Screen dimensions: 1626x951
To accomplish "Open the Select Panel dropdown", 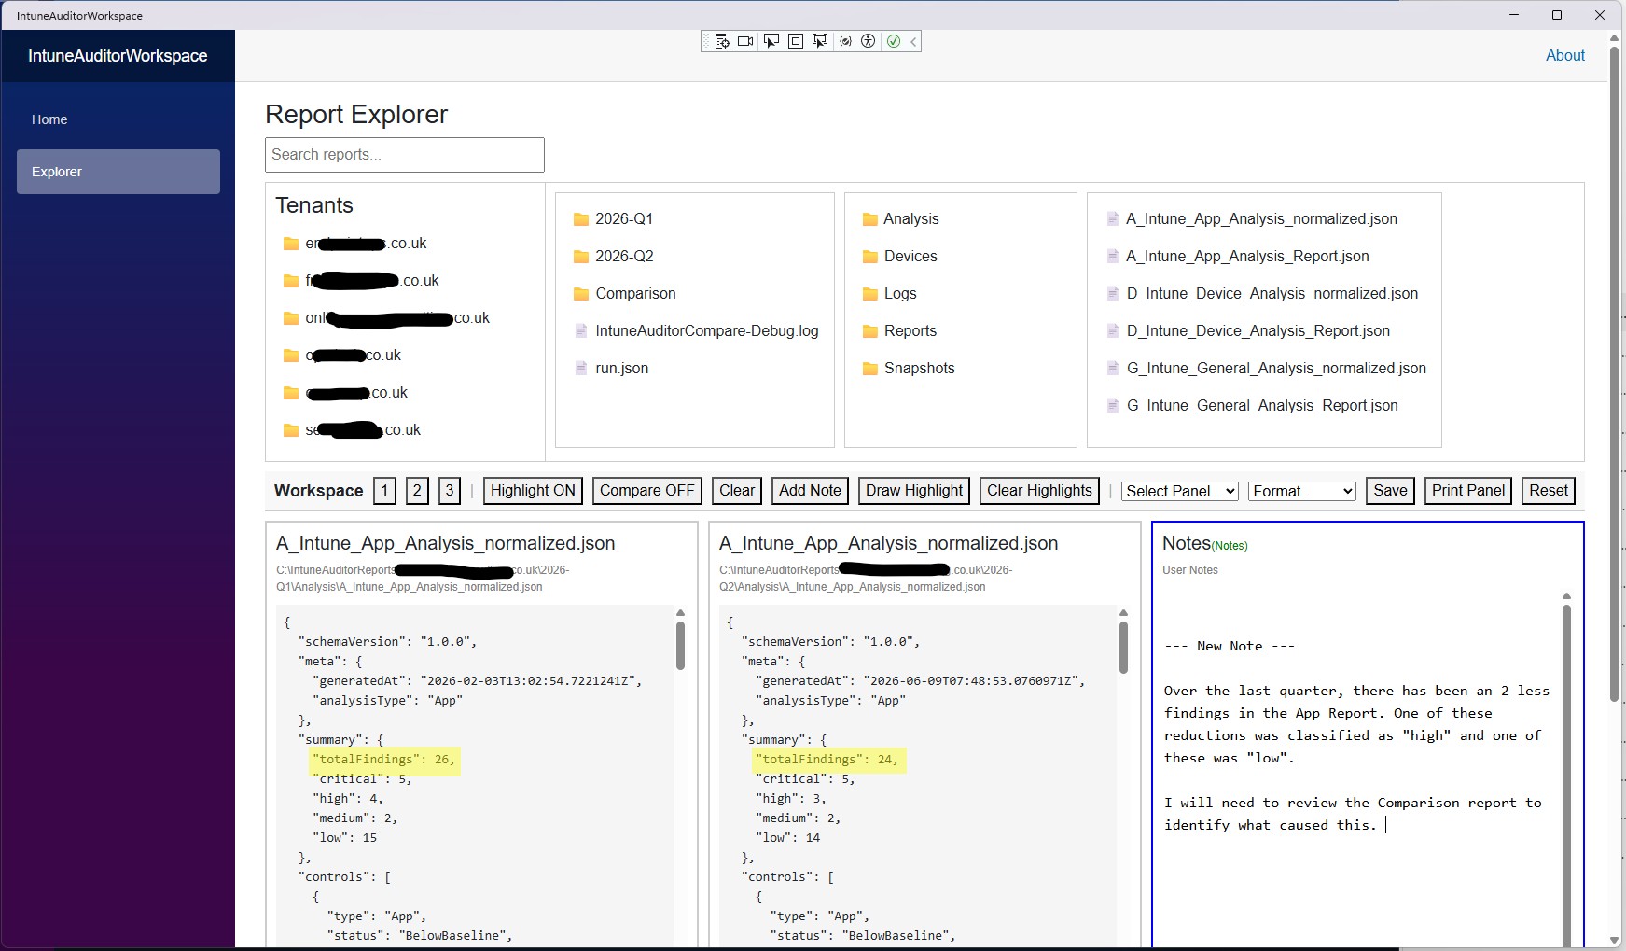I will (1180, 492).
